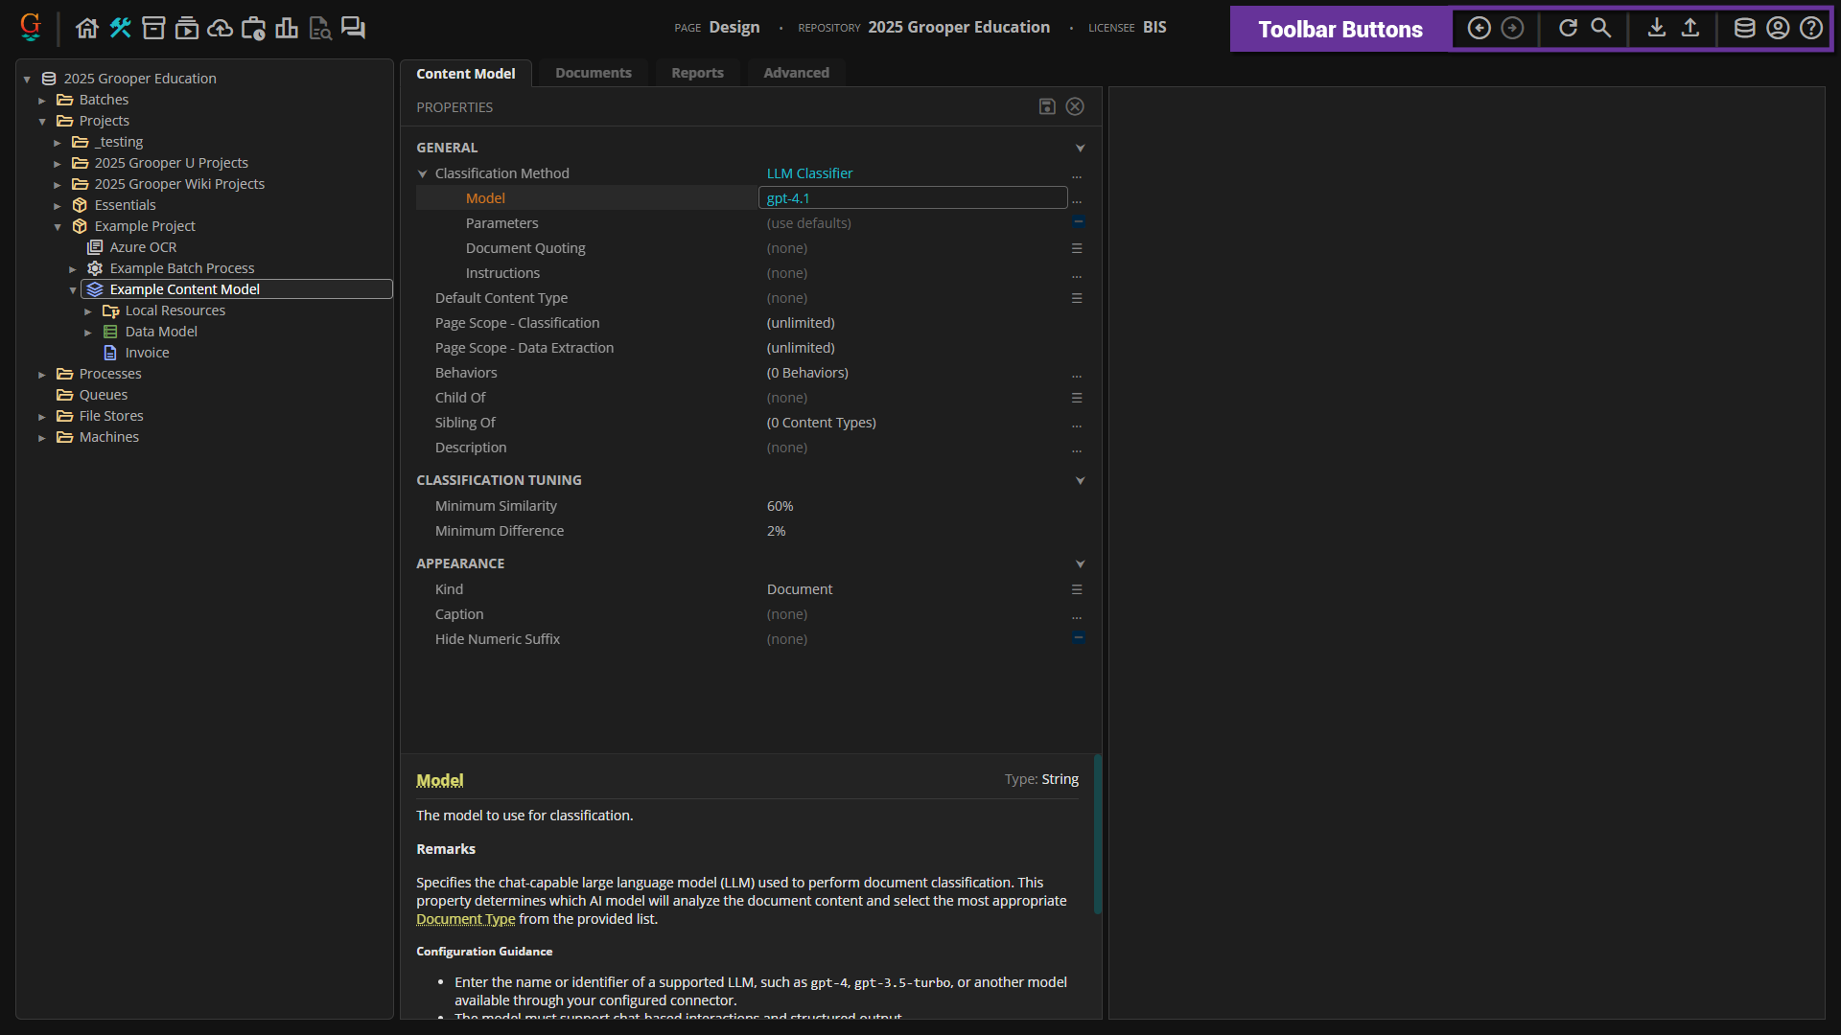Click the navigate back arrow icon
Screen dimensions: 1841x1035
[1479, 28]
